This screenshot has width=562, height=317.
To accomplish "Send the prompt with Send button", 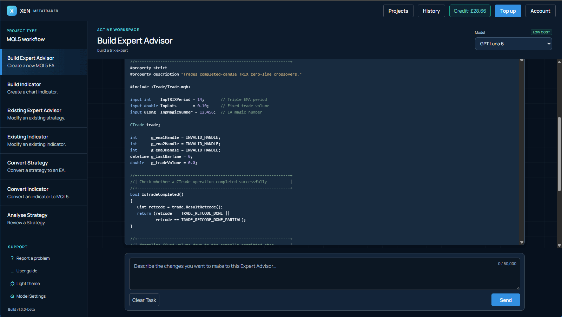I will tap(505, 300).
